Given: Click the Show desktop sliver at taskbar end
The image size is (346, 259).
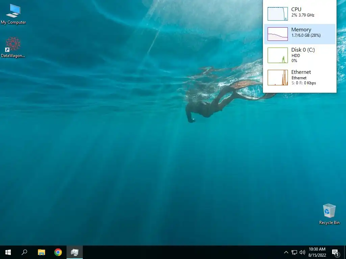Looking at the screenshot, I should pyautogui.click(x=345, y=252).
